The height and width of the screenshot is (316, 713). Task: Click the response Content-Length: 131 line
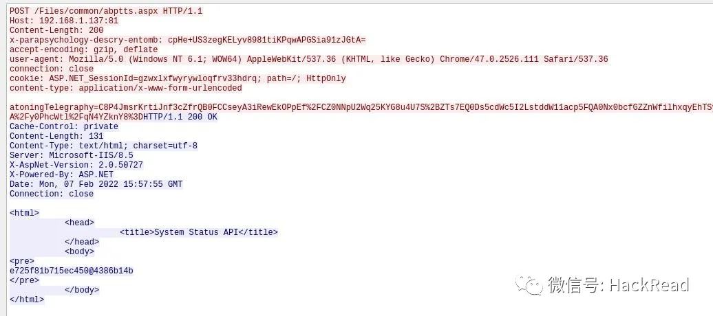pos(56,136)
